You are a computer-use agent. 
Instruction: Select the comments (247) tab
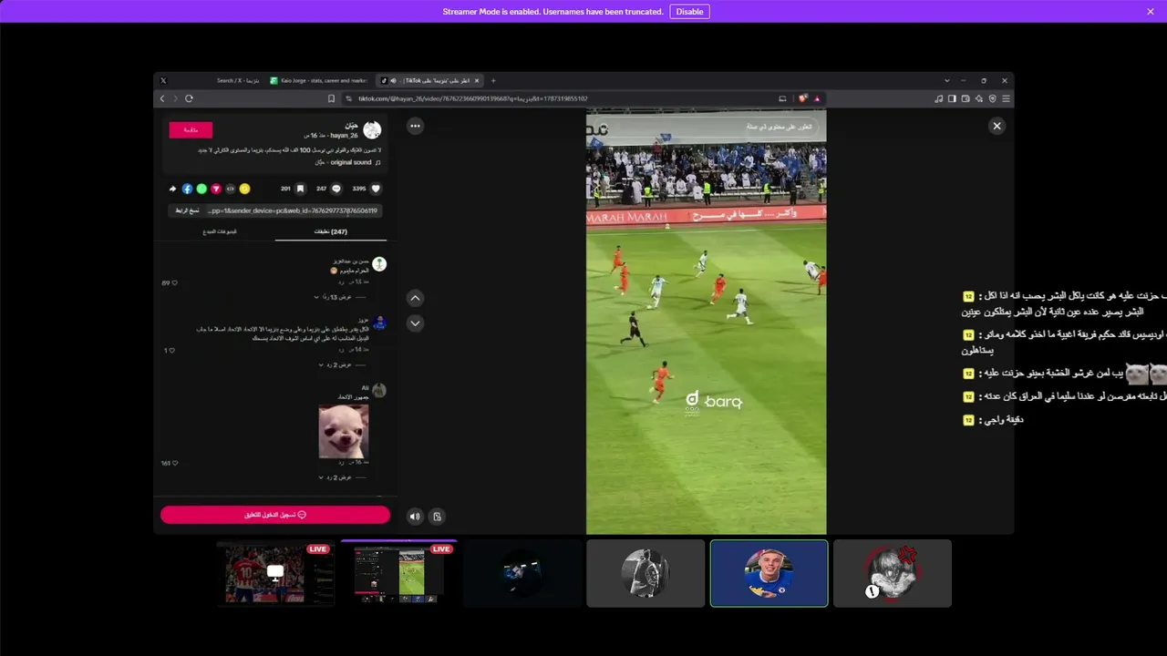pyautogui.click(x=330, y=231)
